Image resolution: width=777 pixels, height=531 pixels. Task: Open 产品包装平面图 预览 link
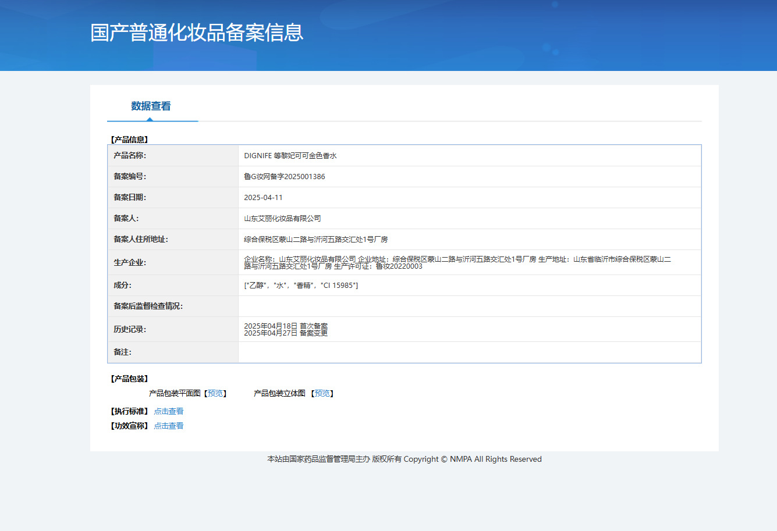[x=215, y=394]
